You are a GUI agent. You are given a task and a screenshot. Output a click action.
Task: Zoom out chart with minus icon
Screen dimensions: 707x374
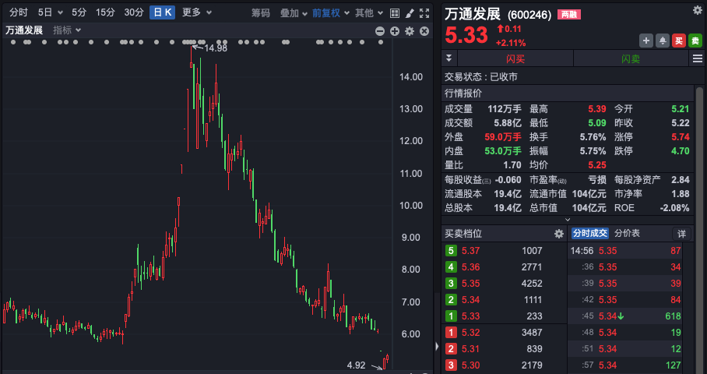click(380, 31)
